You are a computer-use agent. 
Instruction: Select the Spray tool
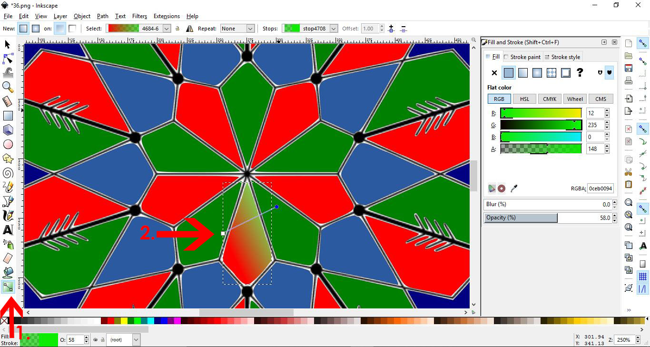pos(8,244)
